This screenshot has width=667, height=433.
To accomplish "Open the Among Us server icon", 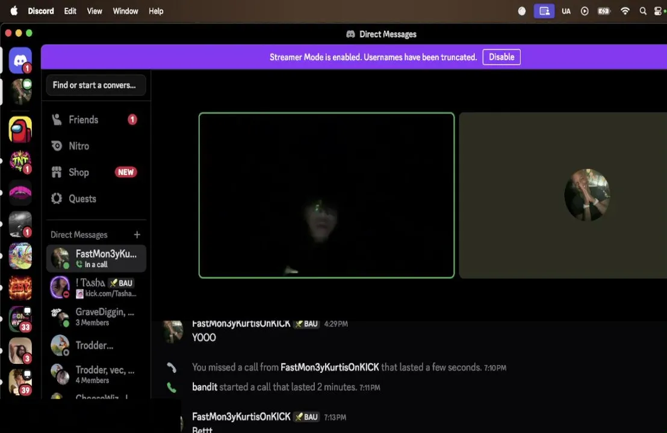I will [20, 129].
